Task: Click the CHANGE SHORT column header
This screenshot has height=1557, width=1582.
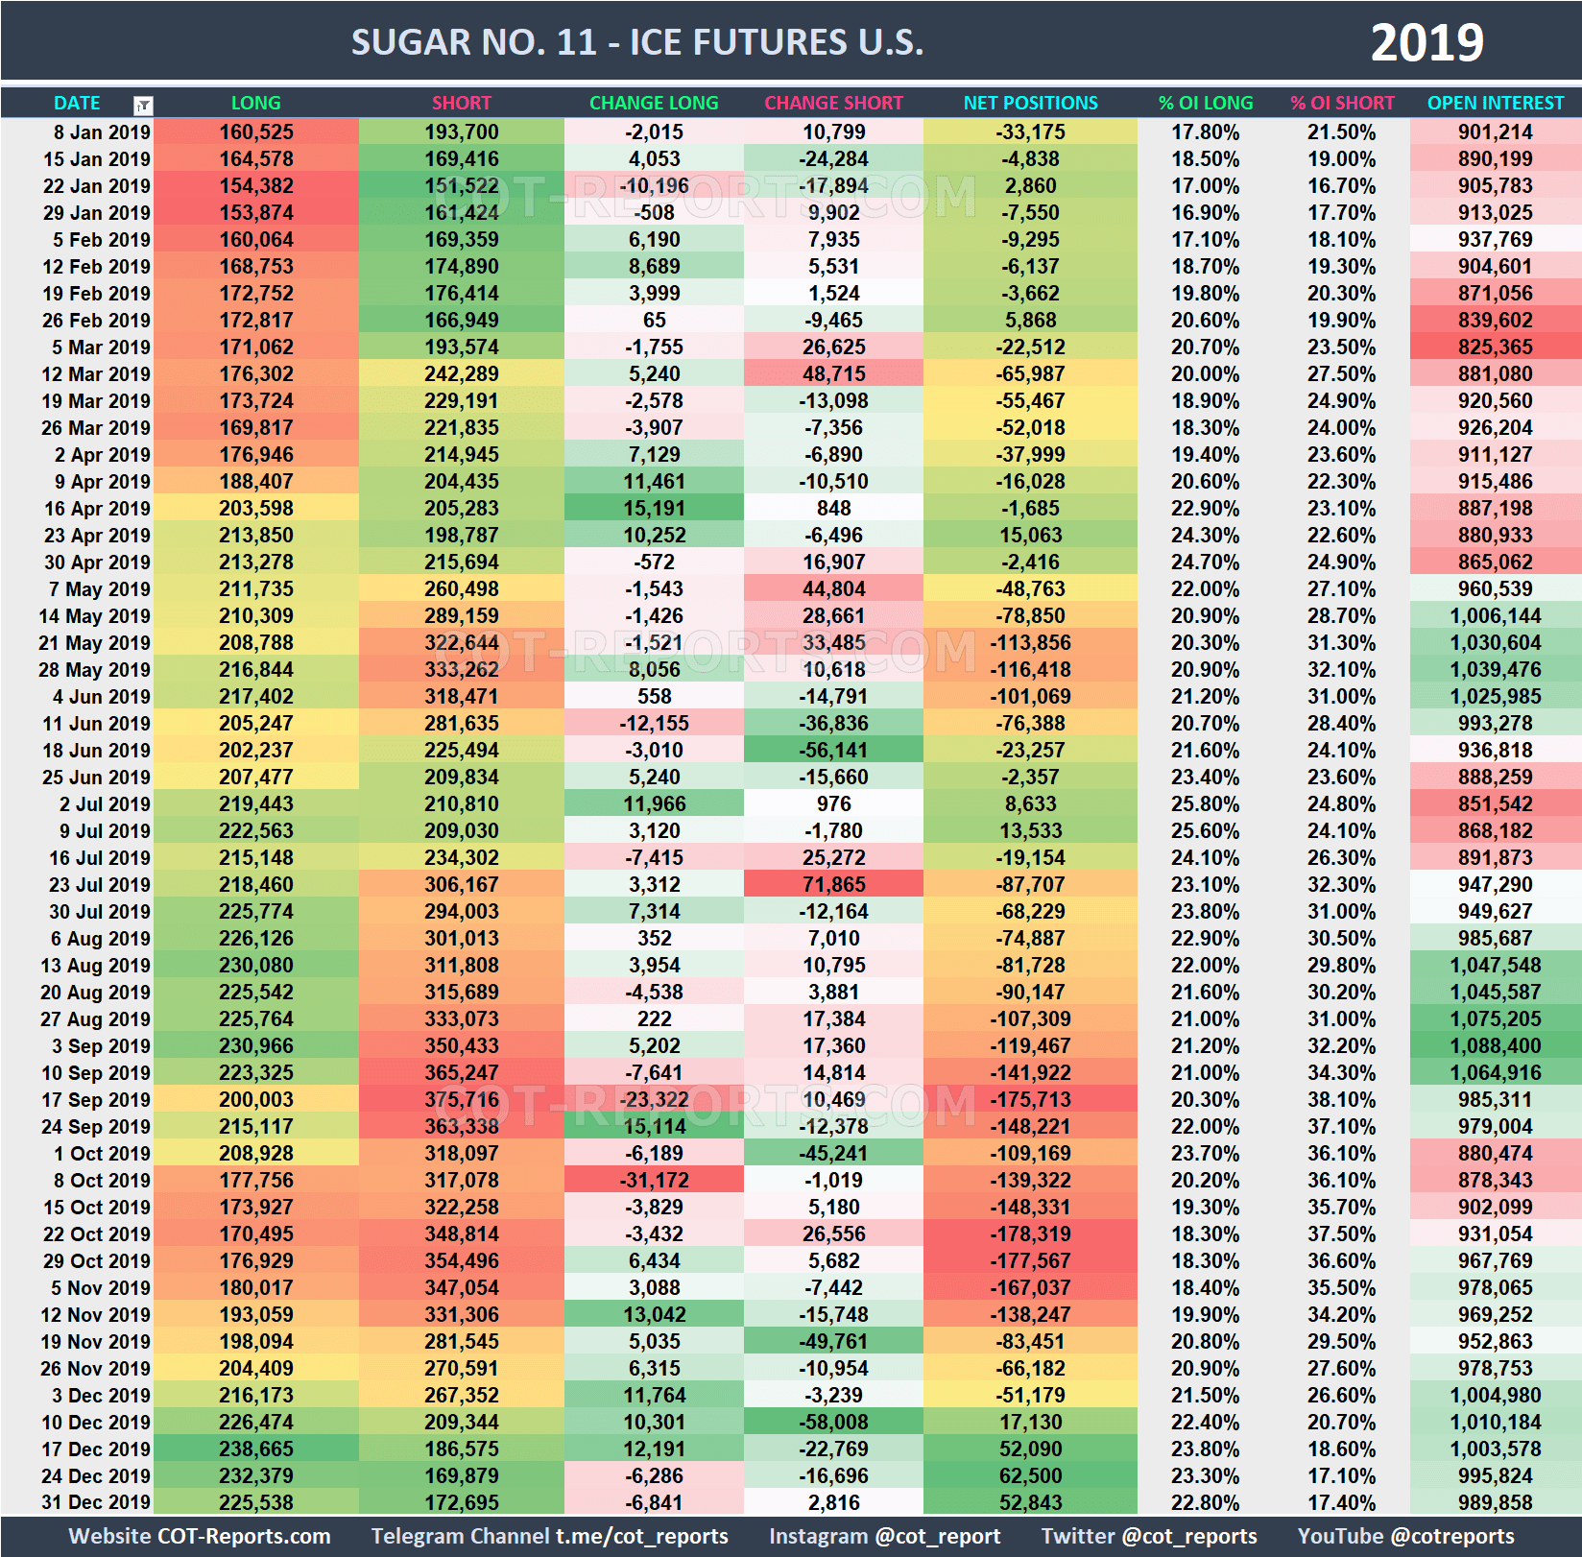Action: point(833,103)
